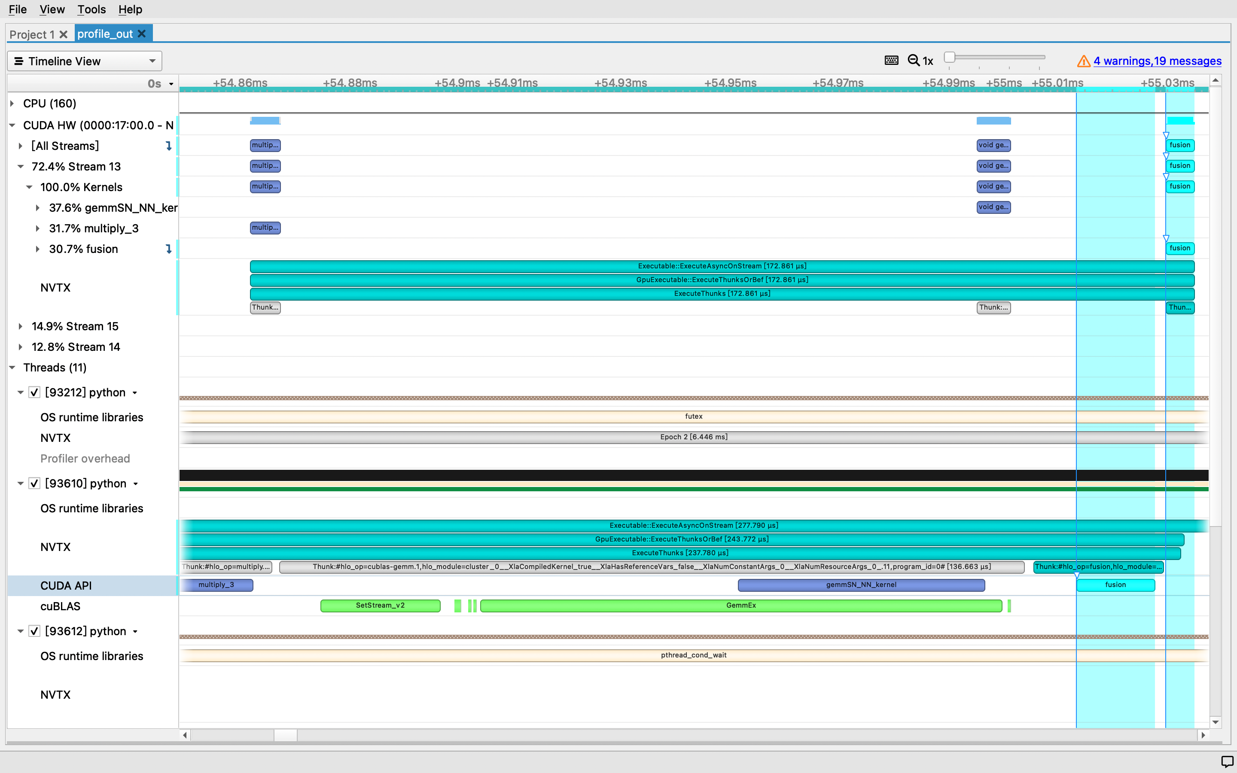Switch to the Project 1 tab
Screen dimensions: 1237x773
tap(32, 34)
